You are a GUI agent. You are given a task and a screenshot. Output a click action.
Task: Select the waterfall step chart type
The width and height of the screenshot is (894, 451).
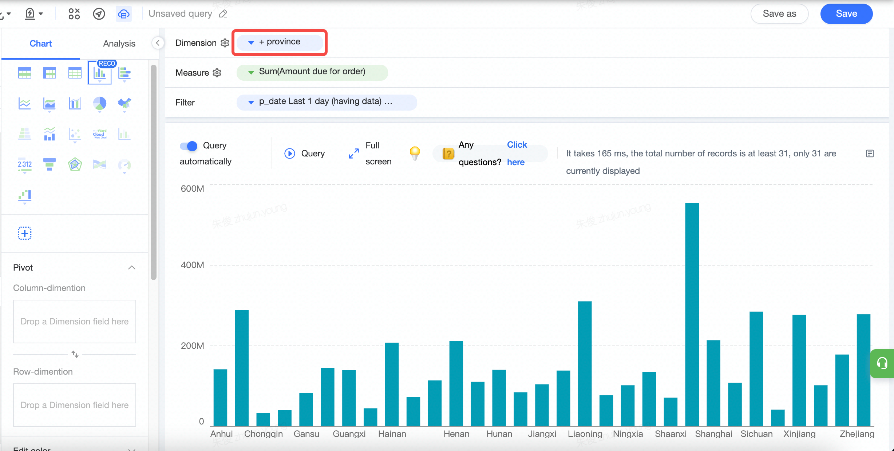point(25,195)
